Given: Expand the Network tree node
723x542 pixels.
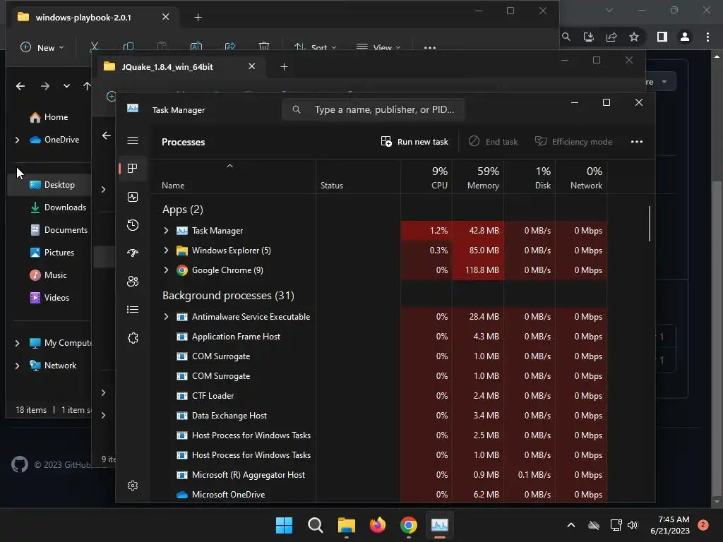Looking at the screenshot, I should pos(17,366).
